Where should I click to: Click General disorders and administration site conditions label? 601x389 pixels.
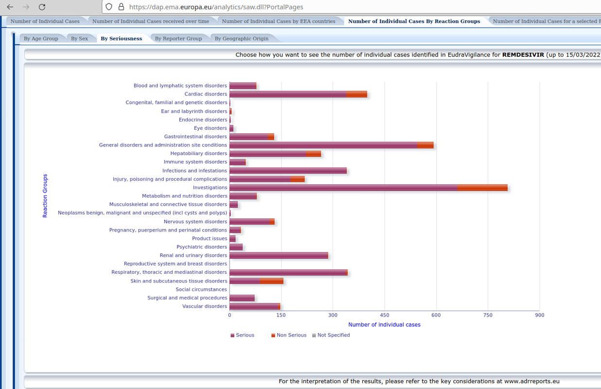(x=163, y=145)
